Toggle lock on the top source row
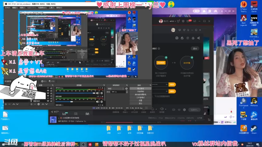 [x=51, y=88]
